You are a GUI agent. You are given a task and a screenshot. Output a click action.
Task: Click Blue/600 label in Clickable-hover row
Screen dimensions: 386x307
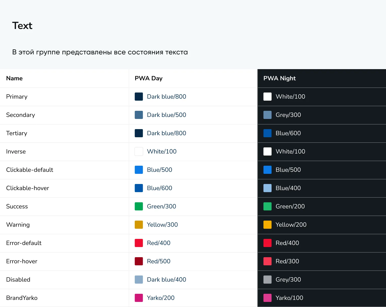(159, 188)
